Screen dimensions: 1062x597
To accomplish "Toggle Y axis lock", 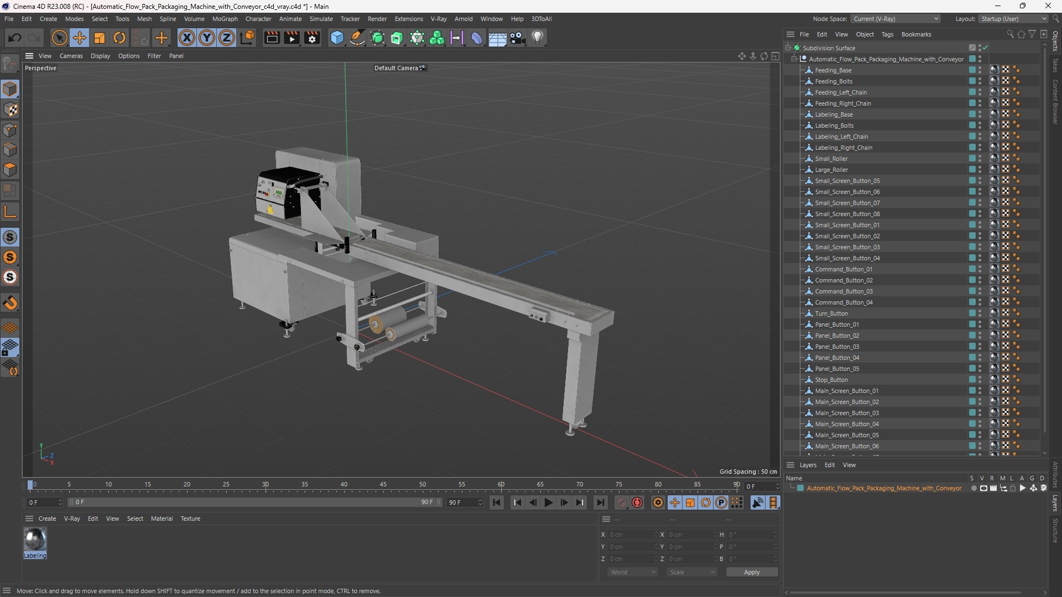I will 207,38.
